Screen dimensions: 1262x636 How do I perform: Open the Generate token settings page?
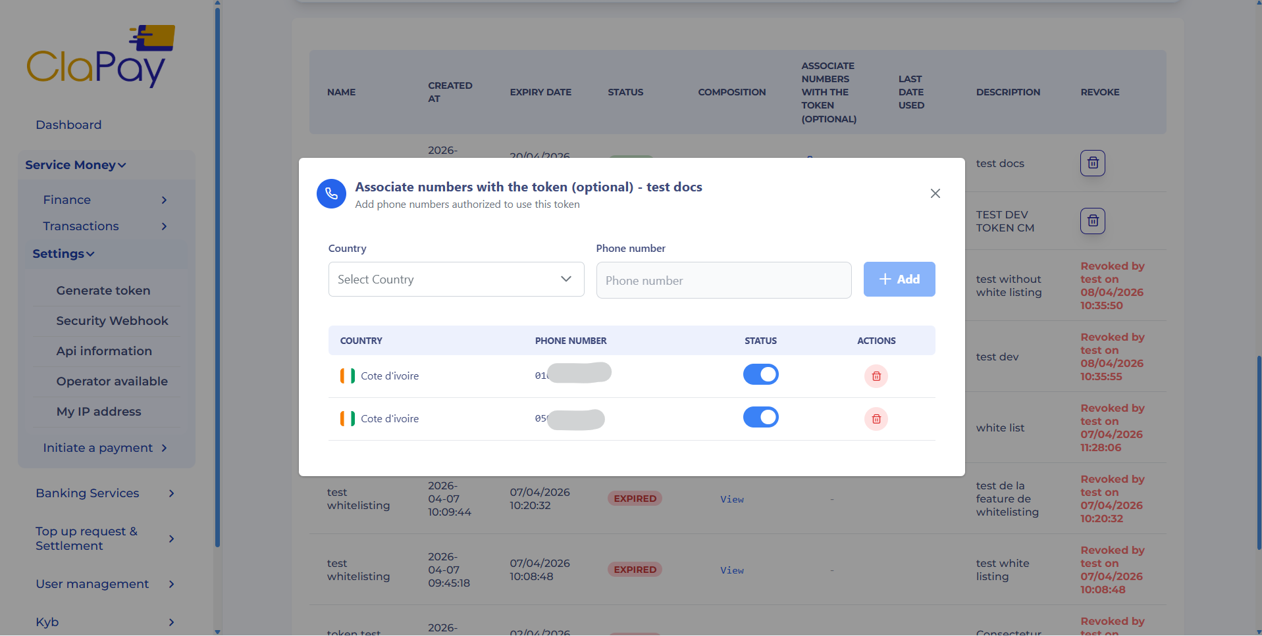pyautogui.click(x=103, y=290)
